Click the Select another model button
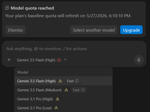Viewport: 150px width, 112px height. (x=94, y=30)
